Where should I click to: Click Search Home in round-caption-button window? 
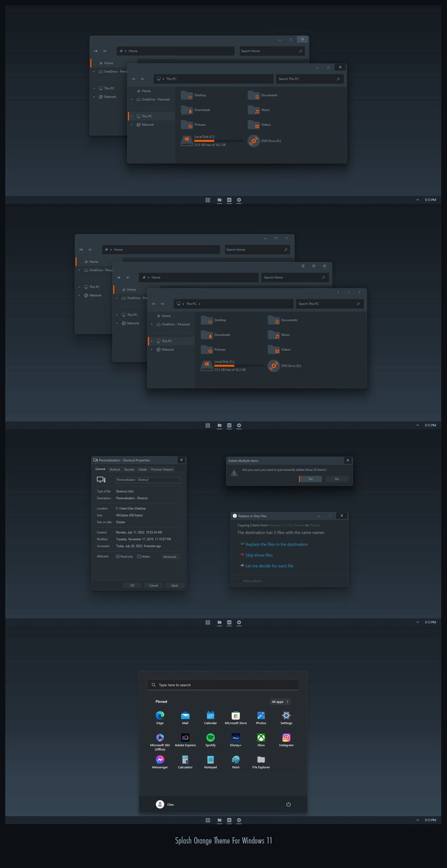[294, 278]
